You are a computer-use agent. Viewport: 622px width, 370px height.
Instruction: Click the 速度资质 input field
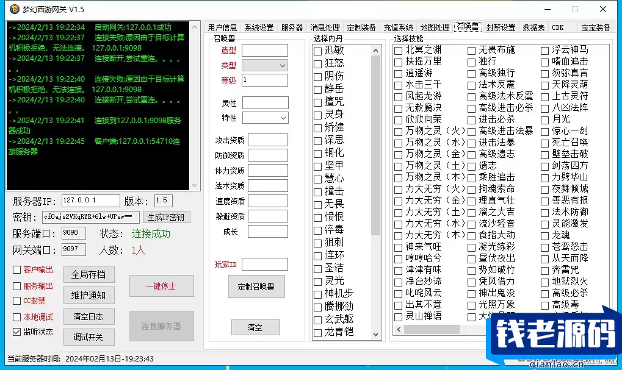click(268, 201)
